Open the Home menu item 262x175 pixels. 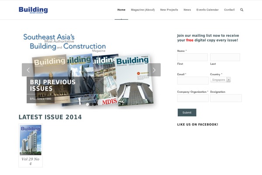[x=121, y=10]
